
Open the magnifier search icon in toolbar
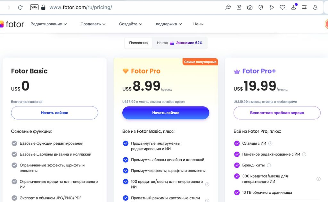coord(228,7)
